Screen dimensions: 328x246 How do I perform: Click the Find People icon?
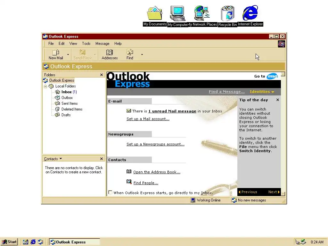click(129, 182)
